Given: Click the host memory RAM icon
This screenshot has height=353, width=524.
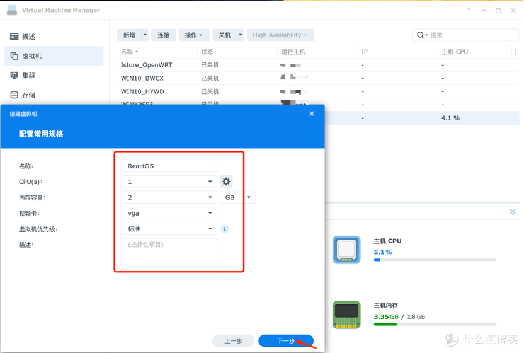Looking at the screenshot, I should click(x=346, y=315).
